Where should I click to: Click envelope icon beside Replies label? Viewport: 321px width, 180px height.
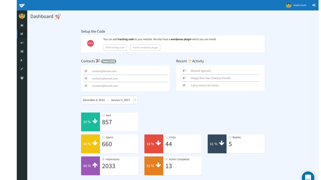[x=230, y=137]
